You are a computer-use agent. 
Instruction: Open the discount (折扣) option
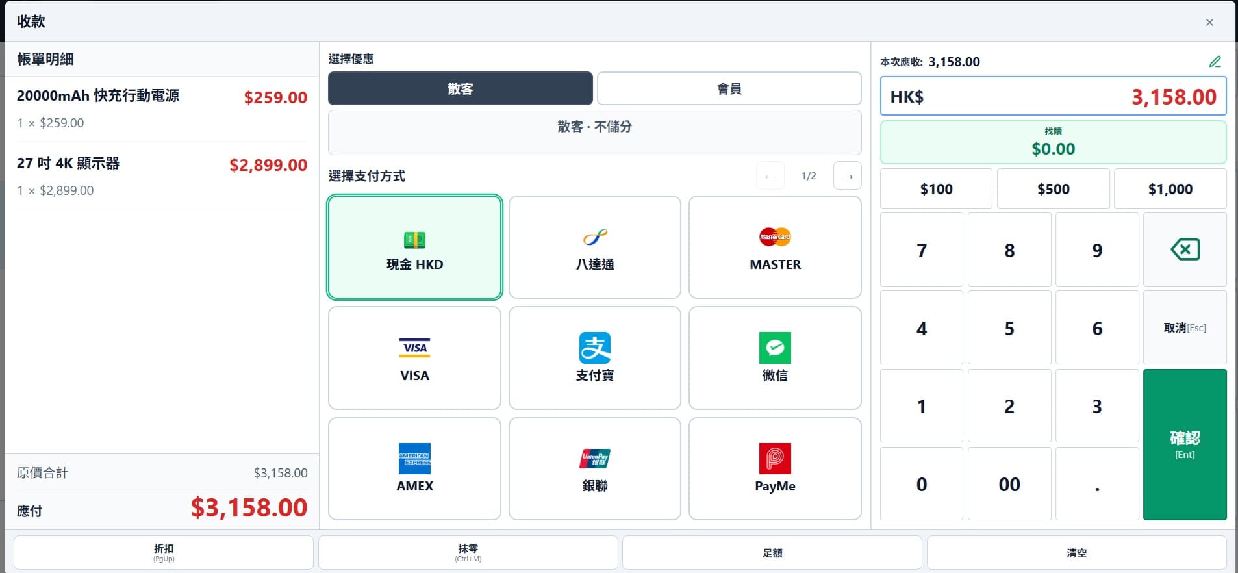click(x=163, y=552)
